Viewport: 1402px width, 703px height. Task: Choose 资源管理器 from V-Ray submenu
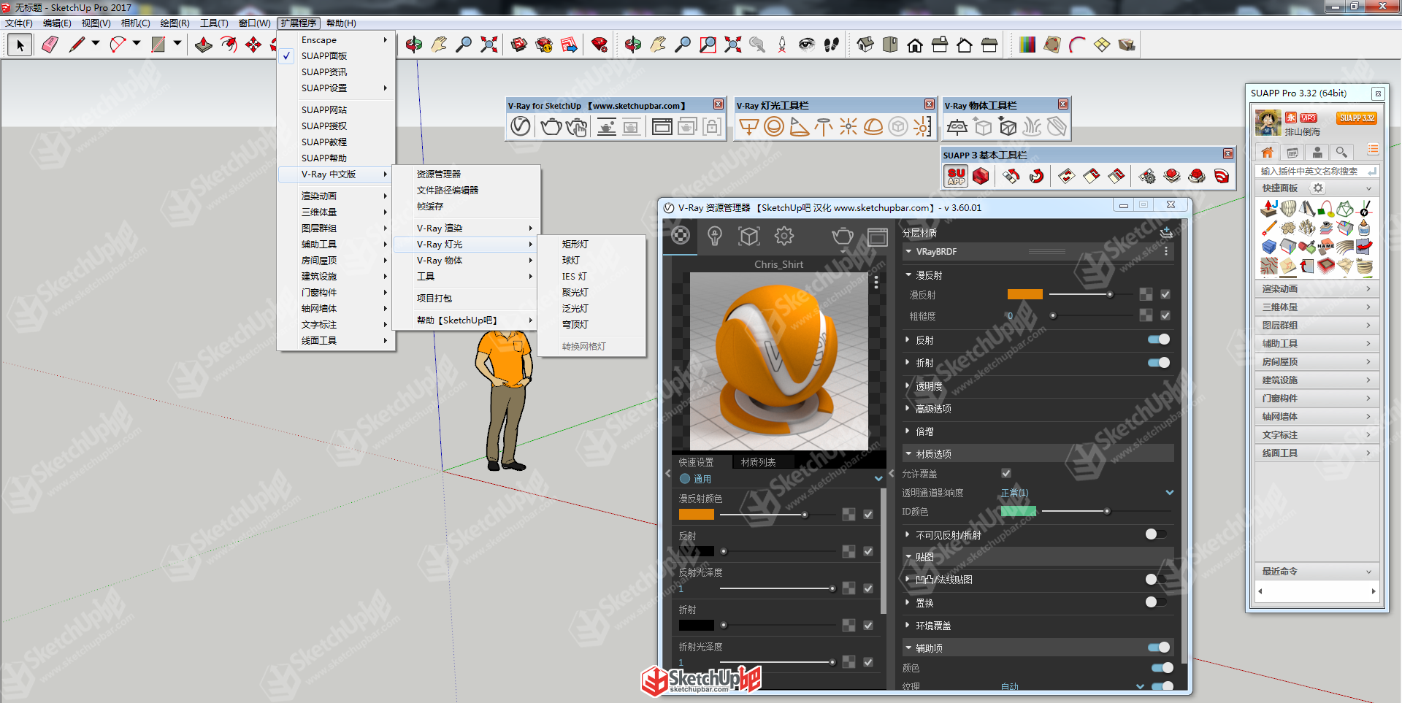point(439,174)
